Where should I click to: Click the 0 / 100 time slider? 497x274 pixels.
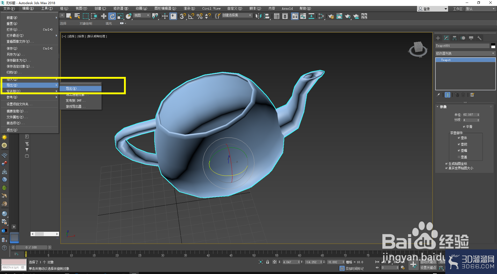tap(31, 247)
